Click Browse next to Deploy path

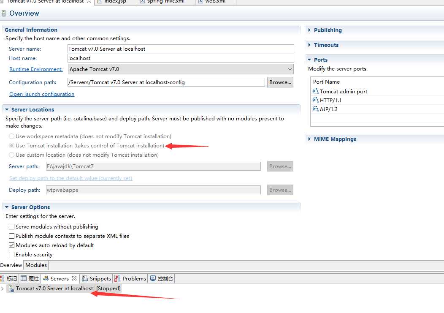point(280,190)
